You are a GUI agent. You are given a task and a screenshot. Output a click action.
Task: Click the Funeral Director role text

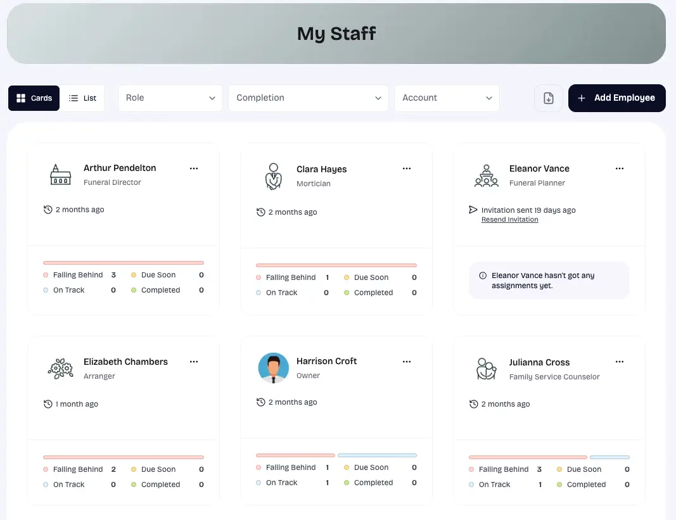[x=112, y=182]
